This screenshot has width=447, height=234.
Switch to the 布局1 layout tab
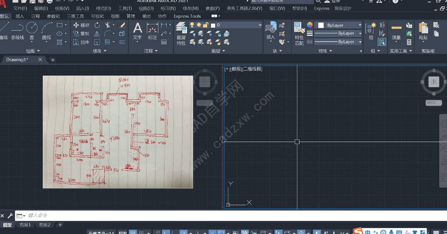tap(25, 225)
